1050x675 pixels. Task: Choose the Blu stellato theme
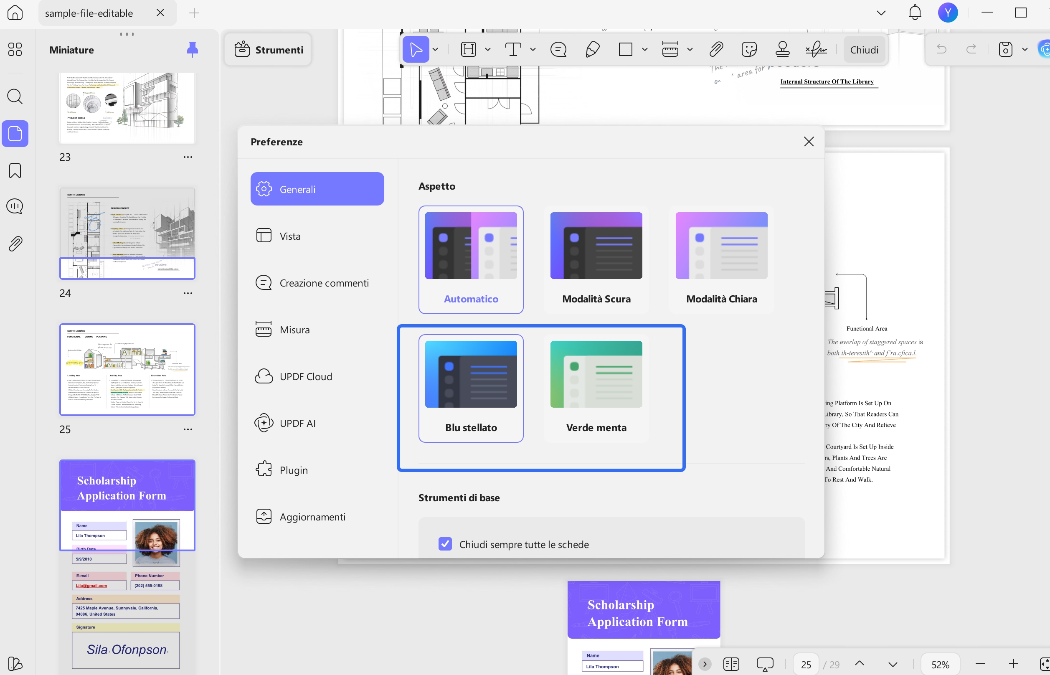tap(471, 388)
